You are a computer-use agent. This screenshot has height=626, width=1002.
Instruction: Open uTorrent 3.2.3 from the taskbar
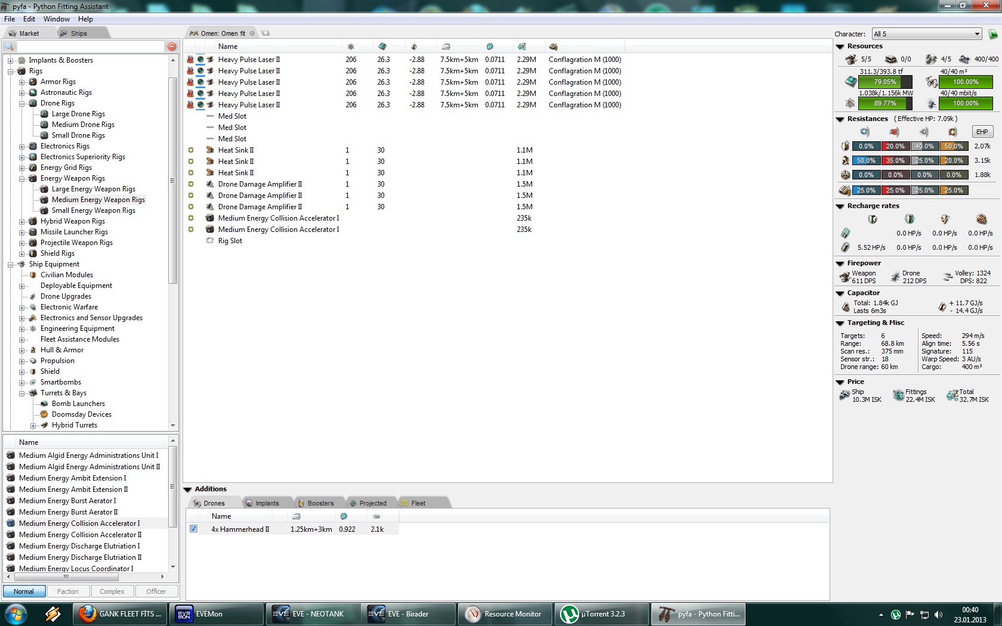[602, 613]
